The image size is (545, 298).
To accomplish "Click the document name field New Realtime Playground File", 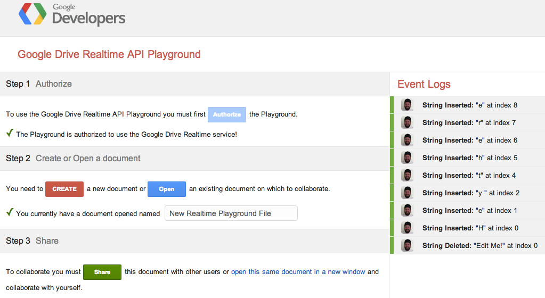I will (x=231, y=213).
